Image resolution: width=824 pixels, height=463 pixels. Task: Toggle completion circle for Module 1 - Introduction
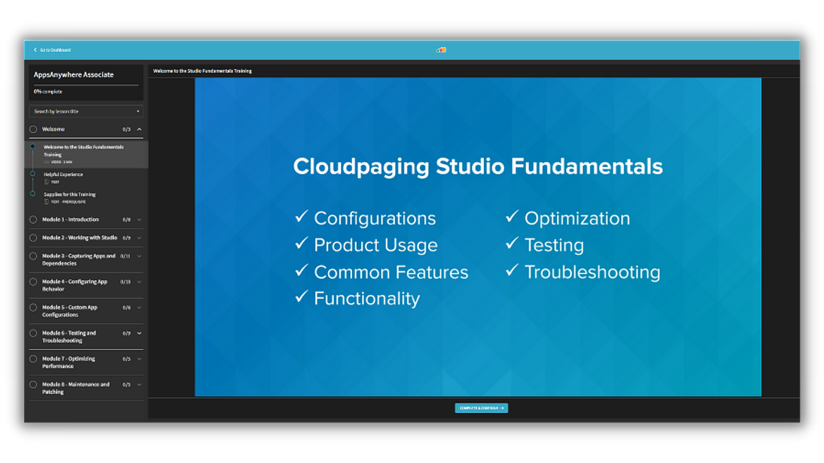(x=33, y=220)
